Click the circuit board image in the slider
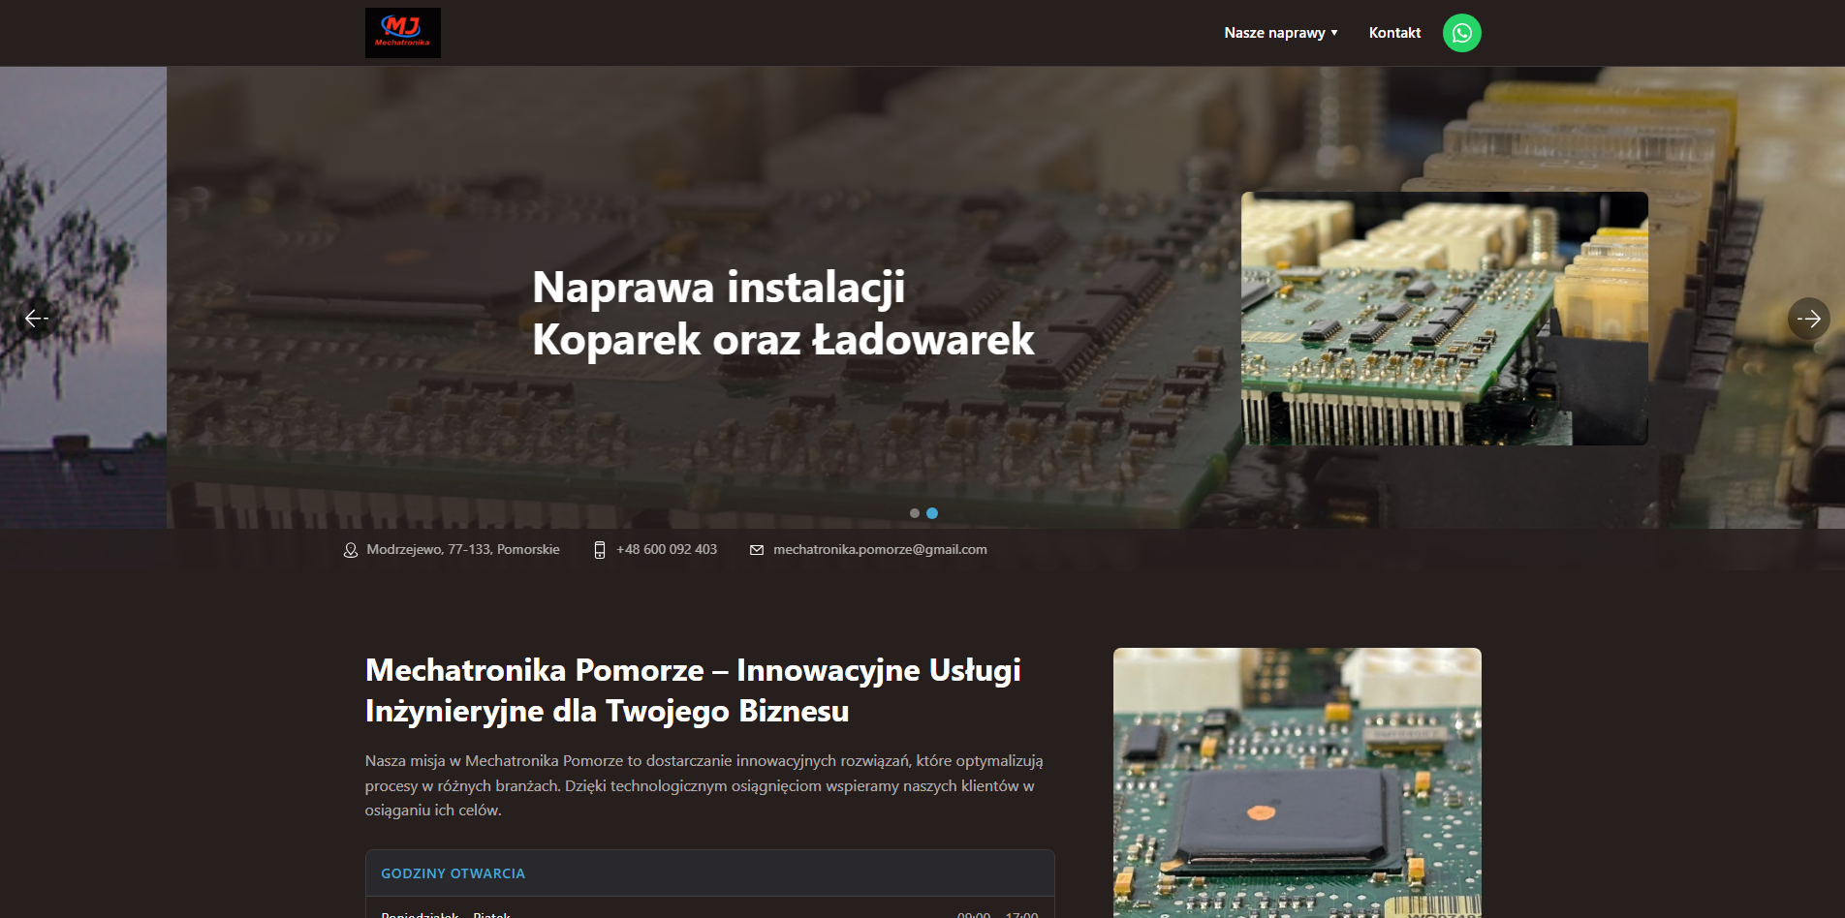Screen dimensions: 1845x918 coord(1444,319)
